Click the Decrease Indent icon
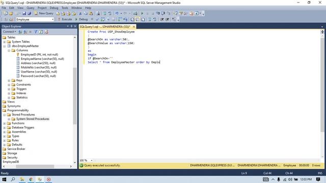The width and height of the screenshot is (326, 183). click(x=162, y=19)
